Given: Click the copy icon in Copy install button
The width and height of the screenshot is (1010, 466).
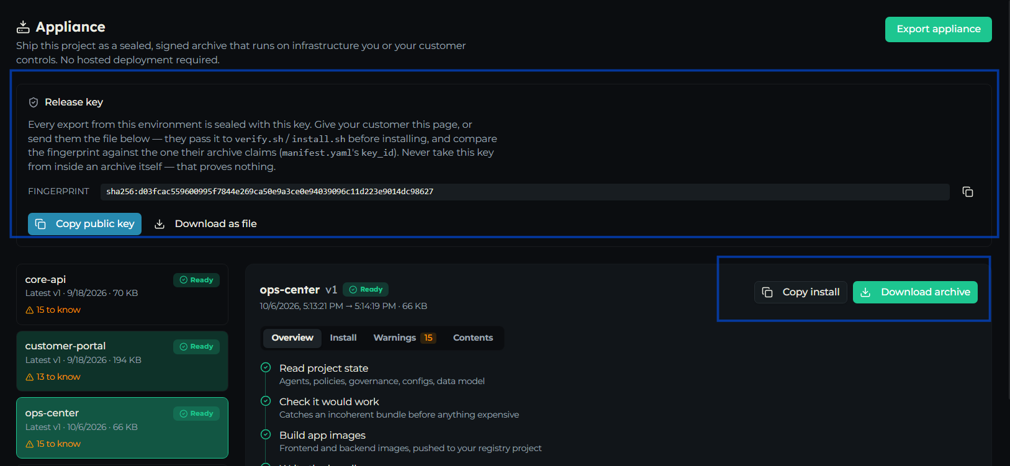Looking at the screenshot, I should pyautogui.click(x=767, y=292).
